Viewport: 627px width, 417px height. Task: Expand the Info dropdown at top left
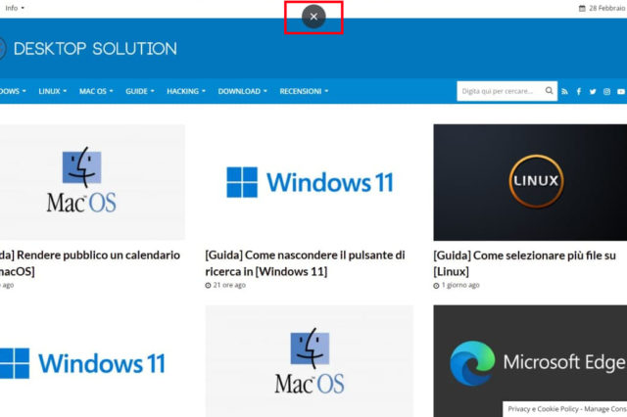coord(15,8)
